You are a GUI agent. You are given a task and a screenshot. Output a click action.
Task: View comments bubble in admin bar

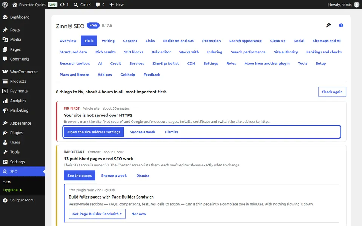tap(100, 5)
